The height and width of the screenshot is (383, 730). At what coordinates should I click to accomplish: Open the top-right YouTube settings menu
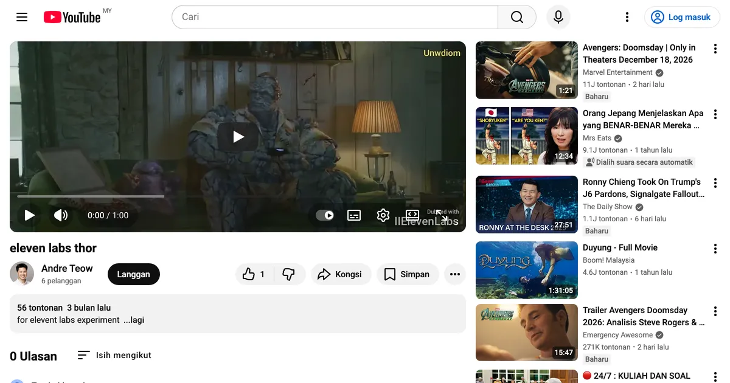627,17
